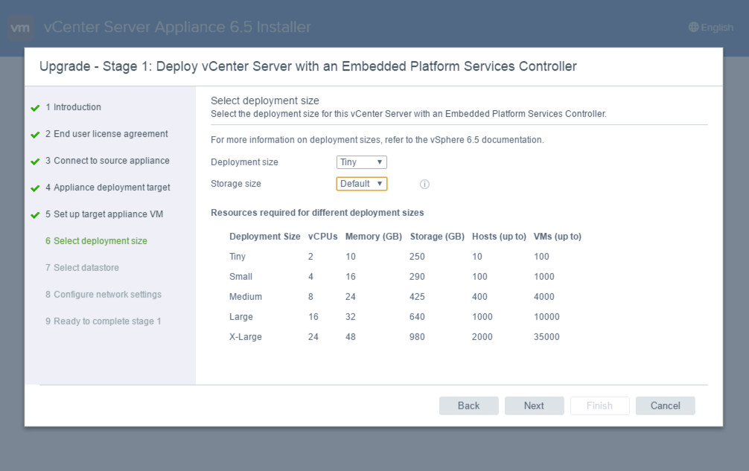Click the checkmark beside End user license agreement
The width and height of the screenshot is (749, 471).
(x=35, y=135)
